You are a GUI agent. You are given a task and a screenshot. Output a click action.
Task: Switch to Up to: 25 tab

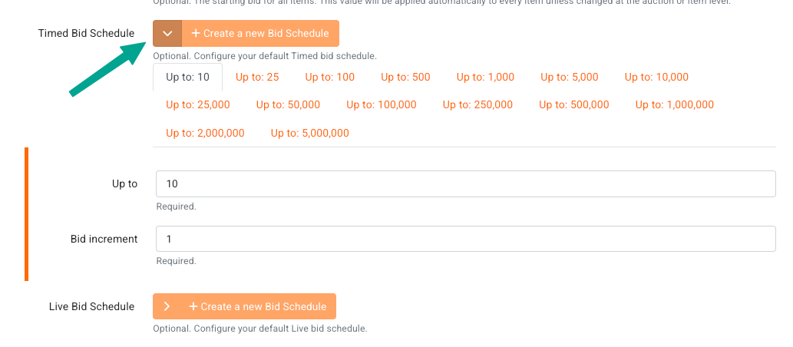pos(257,78)
